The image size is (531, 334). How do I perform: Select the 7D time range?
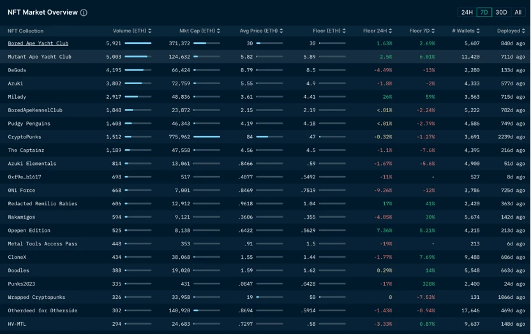click(x=484, y=12)
